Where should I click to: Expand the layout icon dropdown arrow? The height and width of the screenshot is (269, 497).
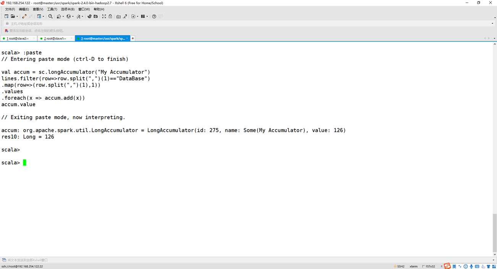tap(147, 16)
